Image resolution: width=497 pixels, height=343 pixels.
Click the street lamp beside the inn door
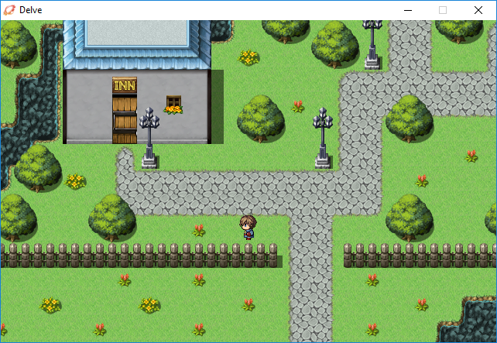click(149, 138)
